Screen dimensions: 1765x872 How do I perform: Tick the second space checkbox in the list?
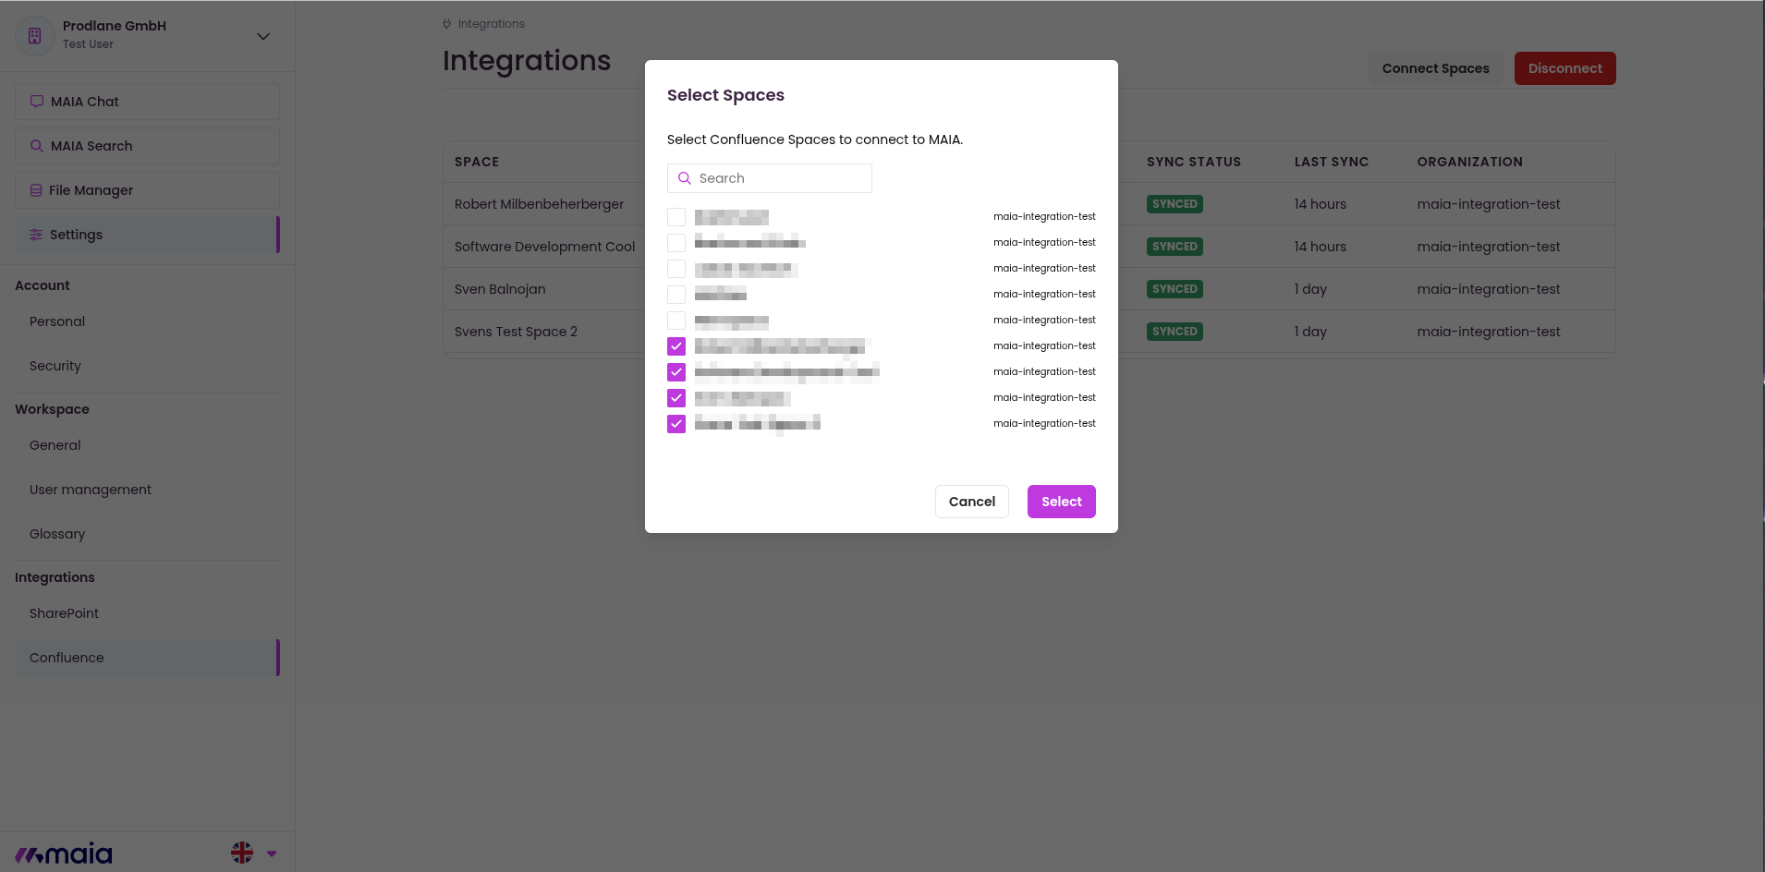click(x=676, y=243)
